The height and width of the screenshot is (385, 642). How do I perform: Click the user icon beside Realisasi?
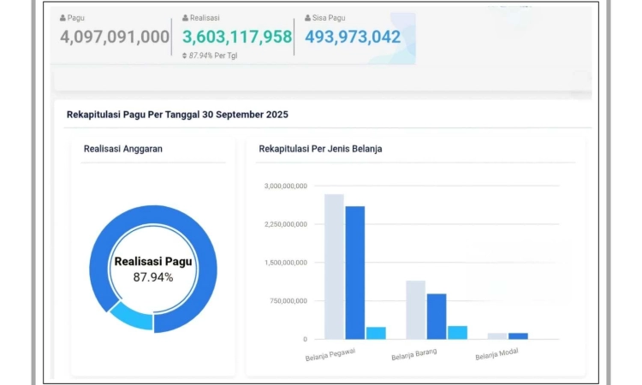pos(186,18)
